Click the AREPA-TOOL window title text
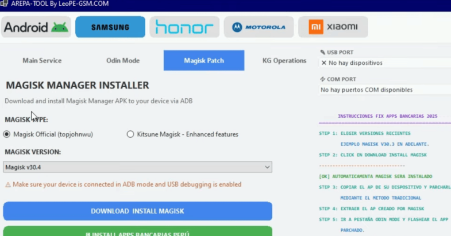 tap(60, 4)
